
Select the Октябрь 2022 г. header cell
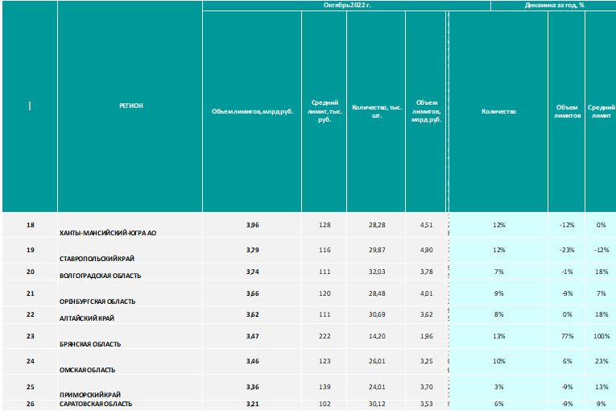point(346,5)
